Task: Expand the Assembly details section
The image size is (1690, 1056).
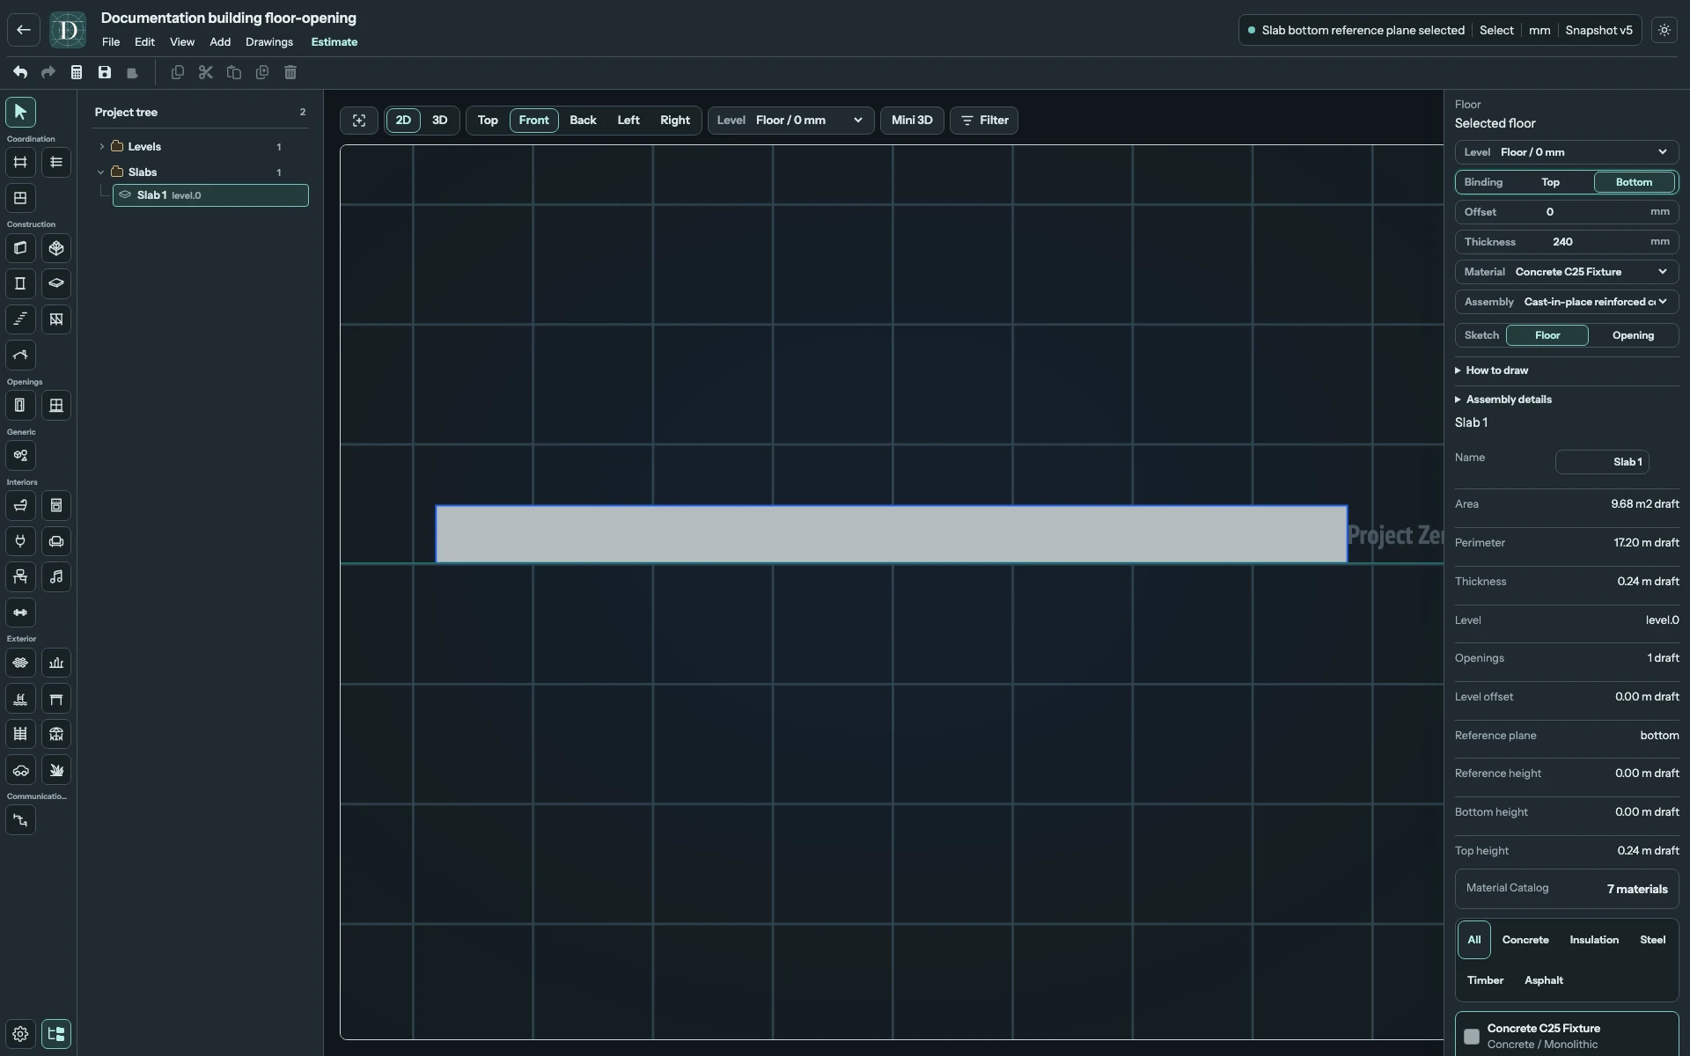Action: pos(1503,400)
